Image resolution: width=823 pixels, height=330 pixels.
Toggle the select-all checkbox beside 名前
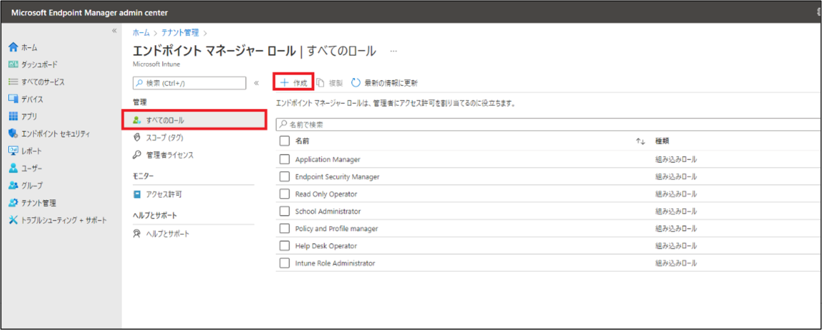pyautogui.click(x=285, y=141)
